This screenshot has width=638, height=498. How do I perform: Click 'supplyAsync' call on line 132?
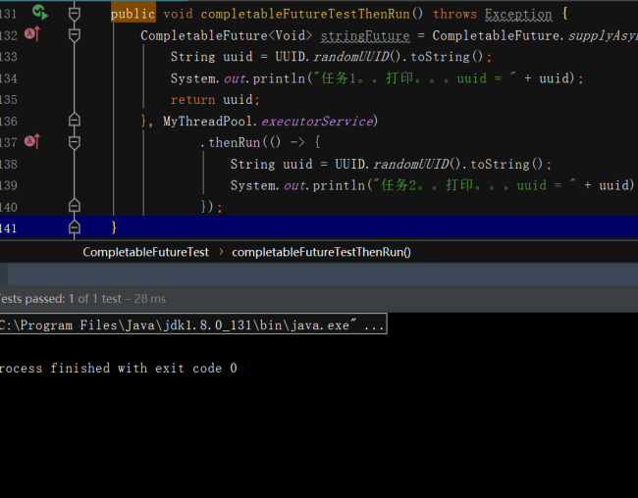click(603, 35)
